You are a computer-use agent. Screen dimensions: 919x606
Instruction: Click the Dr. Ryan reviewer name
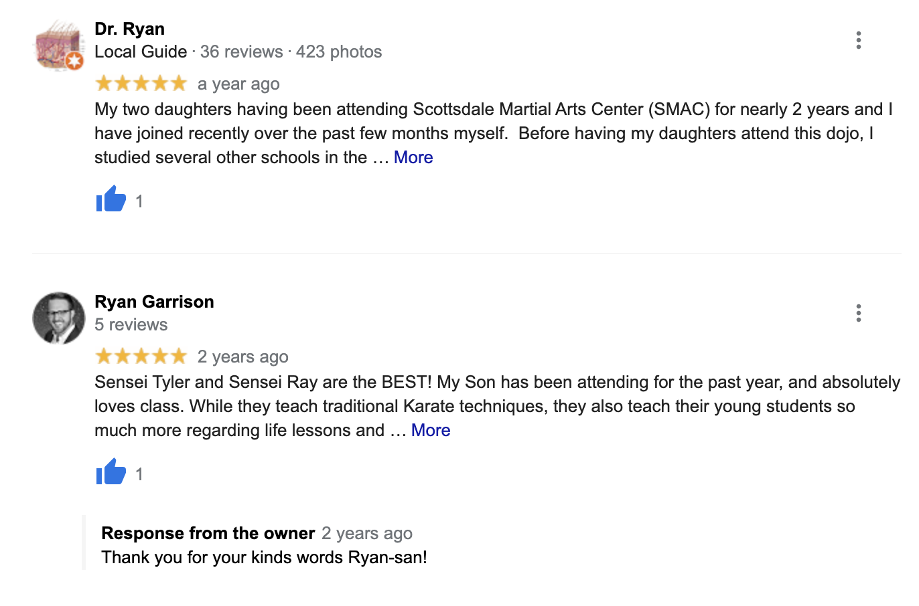[x=129, y=29]
